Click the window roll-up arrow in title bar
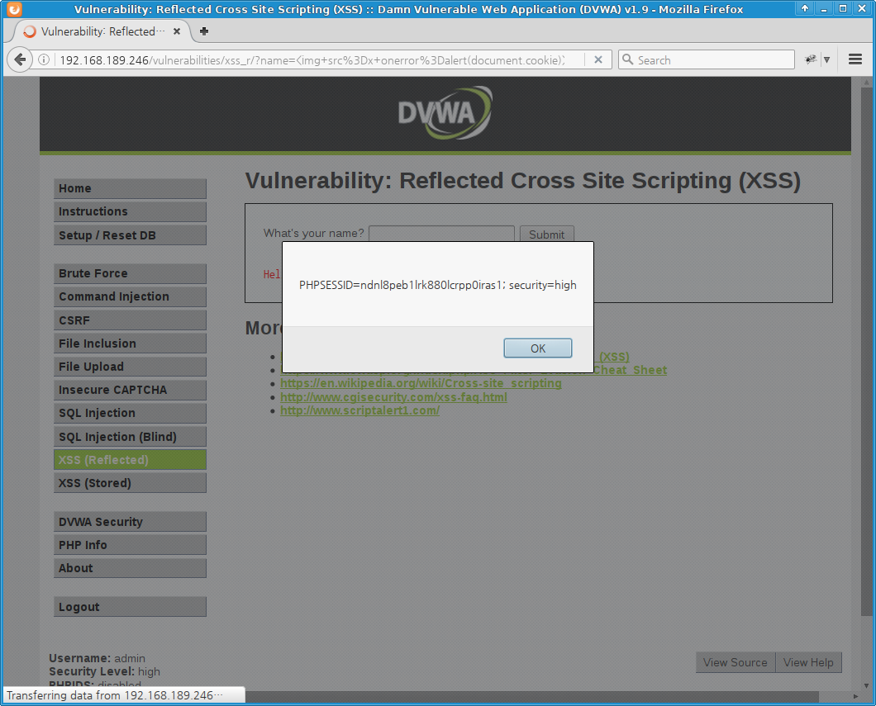This screenshot has height=706, width=876. (x=804, y=8)
